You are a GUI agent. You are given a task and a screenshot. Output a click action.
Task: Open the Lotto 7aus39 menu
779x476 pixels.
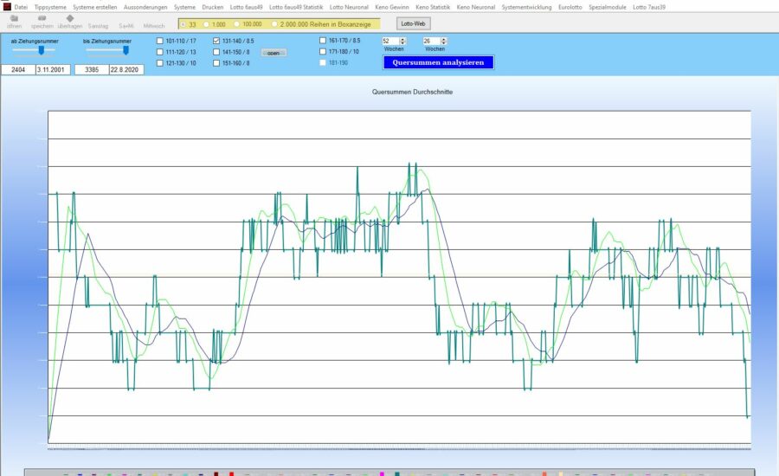649,7
